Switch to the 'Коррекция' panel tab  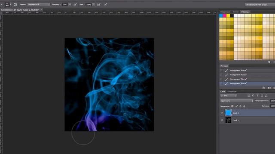click(x=225, y=12)
